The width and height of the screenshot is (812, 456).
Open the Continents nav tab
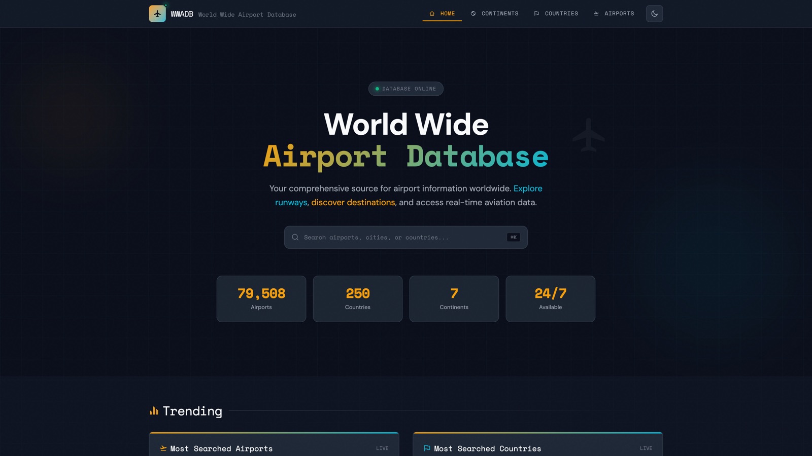(x=494, y=14)
